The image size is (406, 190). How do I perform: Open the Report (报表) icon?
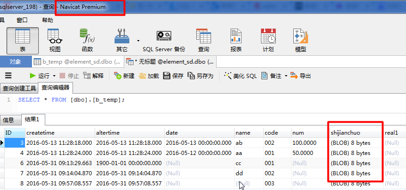pyautogui.click(x=236, y=40)
